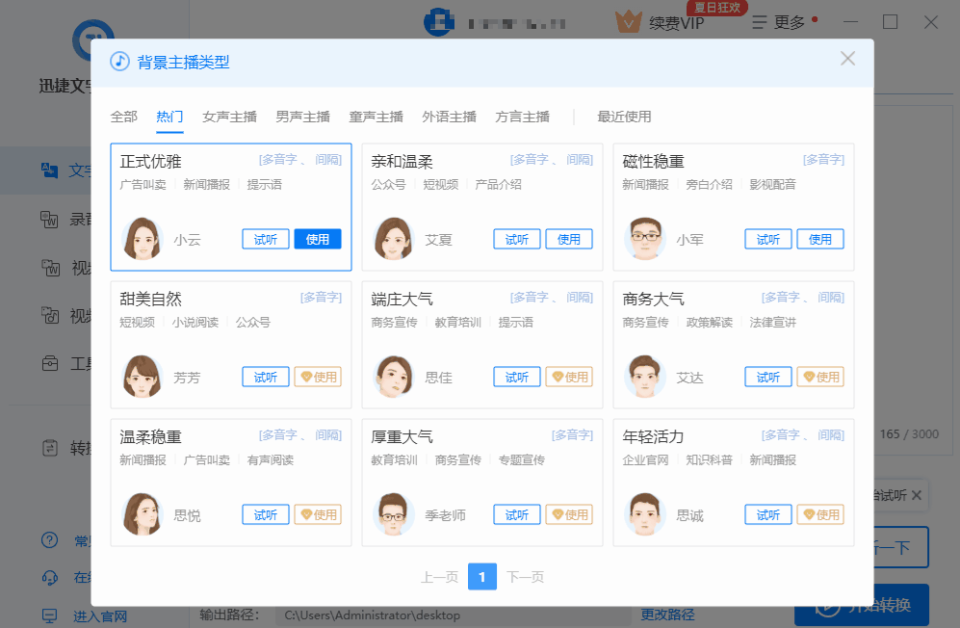The image size is (960, 628).
Task: Close the 背景主播类型 dialog
Action: (x=847, y=59)
